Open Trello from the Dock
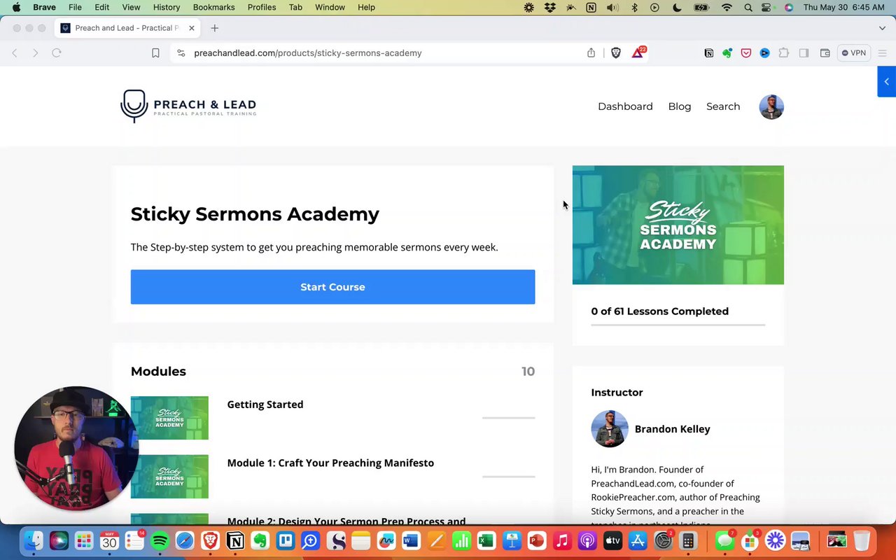The width and height of the screenshot is (896, 560). (x=286, y=541)
